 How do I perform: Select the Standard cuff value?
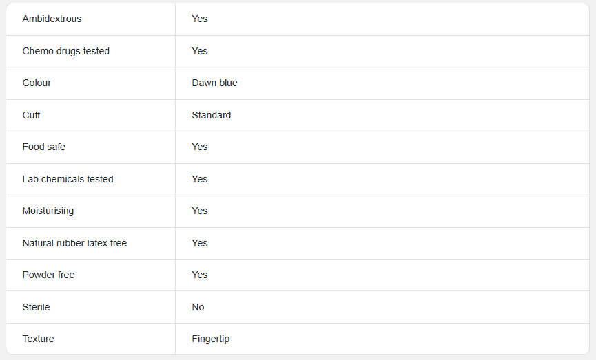click(212, 115)
